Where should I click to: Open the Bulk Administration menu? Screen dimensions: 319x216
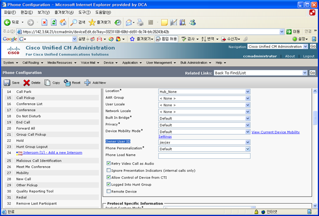tap(196, 63)
